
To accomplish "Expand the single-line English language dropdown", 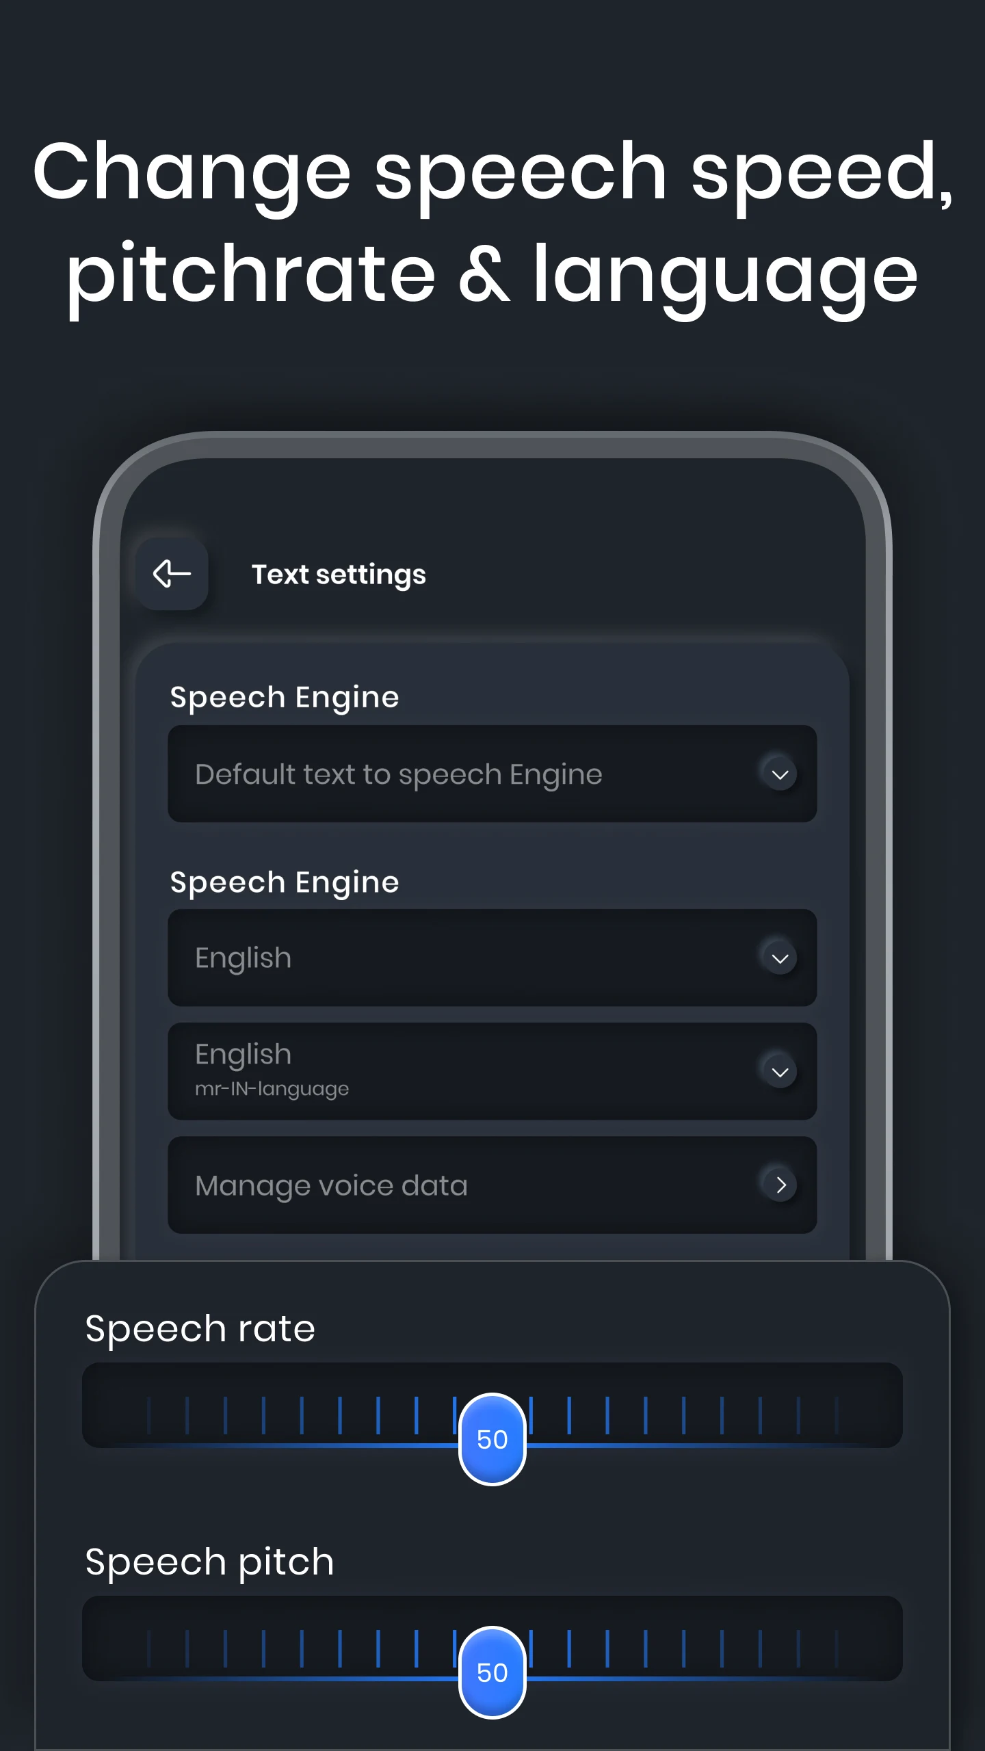I will [x=438, y=958].
